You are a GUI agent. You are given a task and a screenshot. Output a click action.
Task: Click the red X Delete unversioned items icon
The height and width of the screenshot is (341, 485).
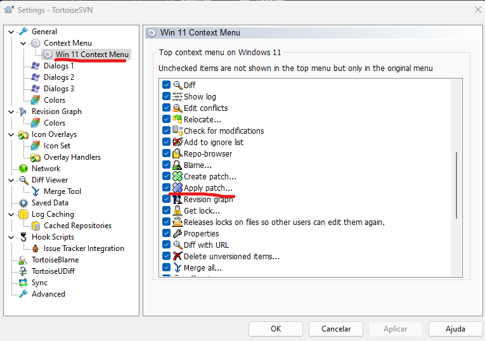point(178,256)
